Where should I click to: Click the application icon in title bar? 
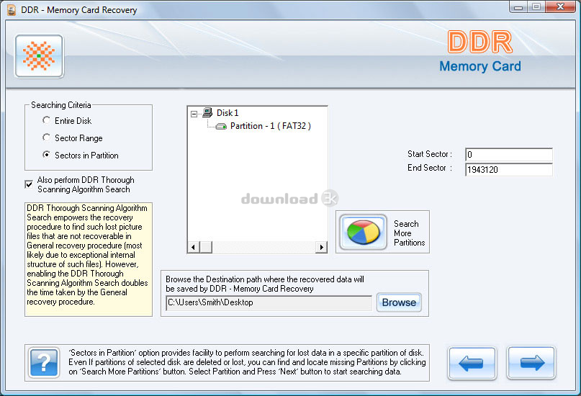12,10
